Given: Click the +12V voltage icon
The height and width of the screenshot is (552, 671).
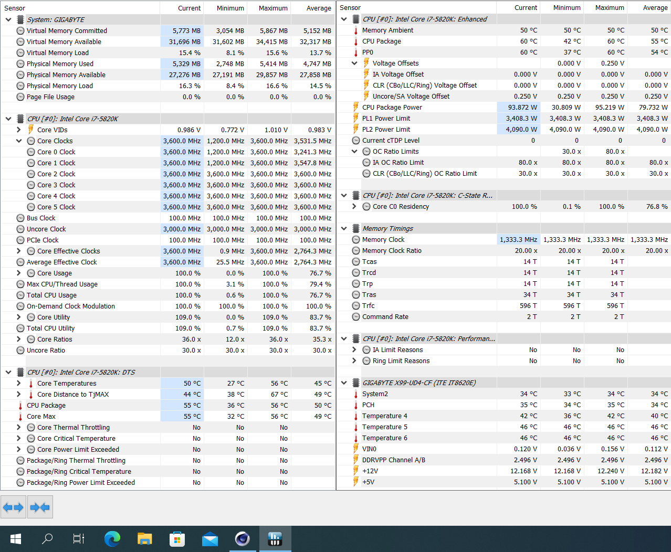Looking at the screenshot, I should point(356,471).
